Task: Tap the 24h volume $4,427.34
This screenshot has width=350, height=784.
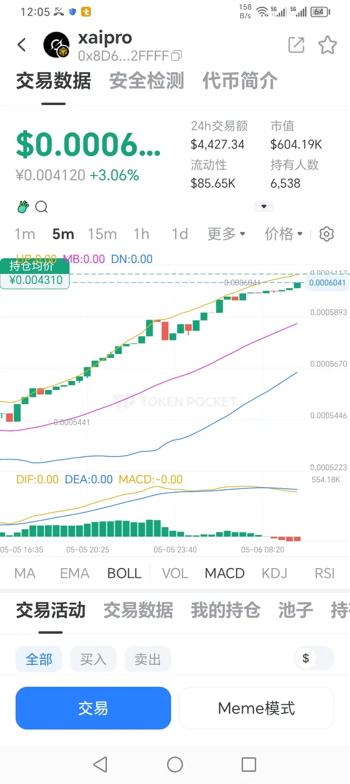Action: [217, 144]
